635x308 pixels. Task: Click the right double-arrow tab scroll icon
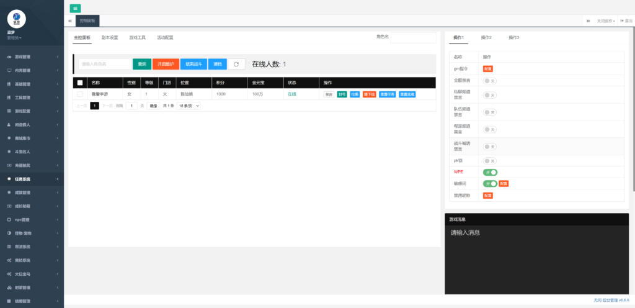[x=588, y=20]
